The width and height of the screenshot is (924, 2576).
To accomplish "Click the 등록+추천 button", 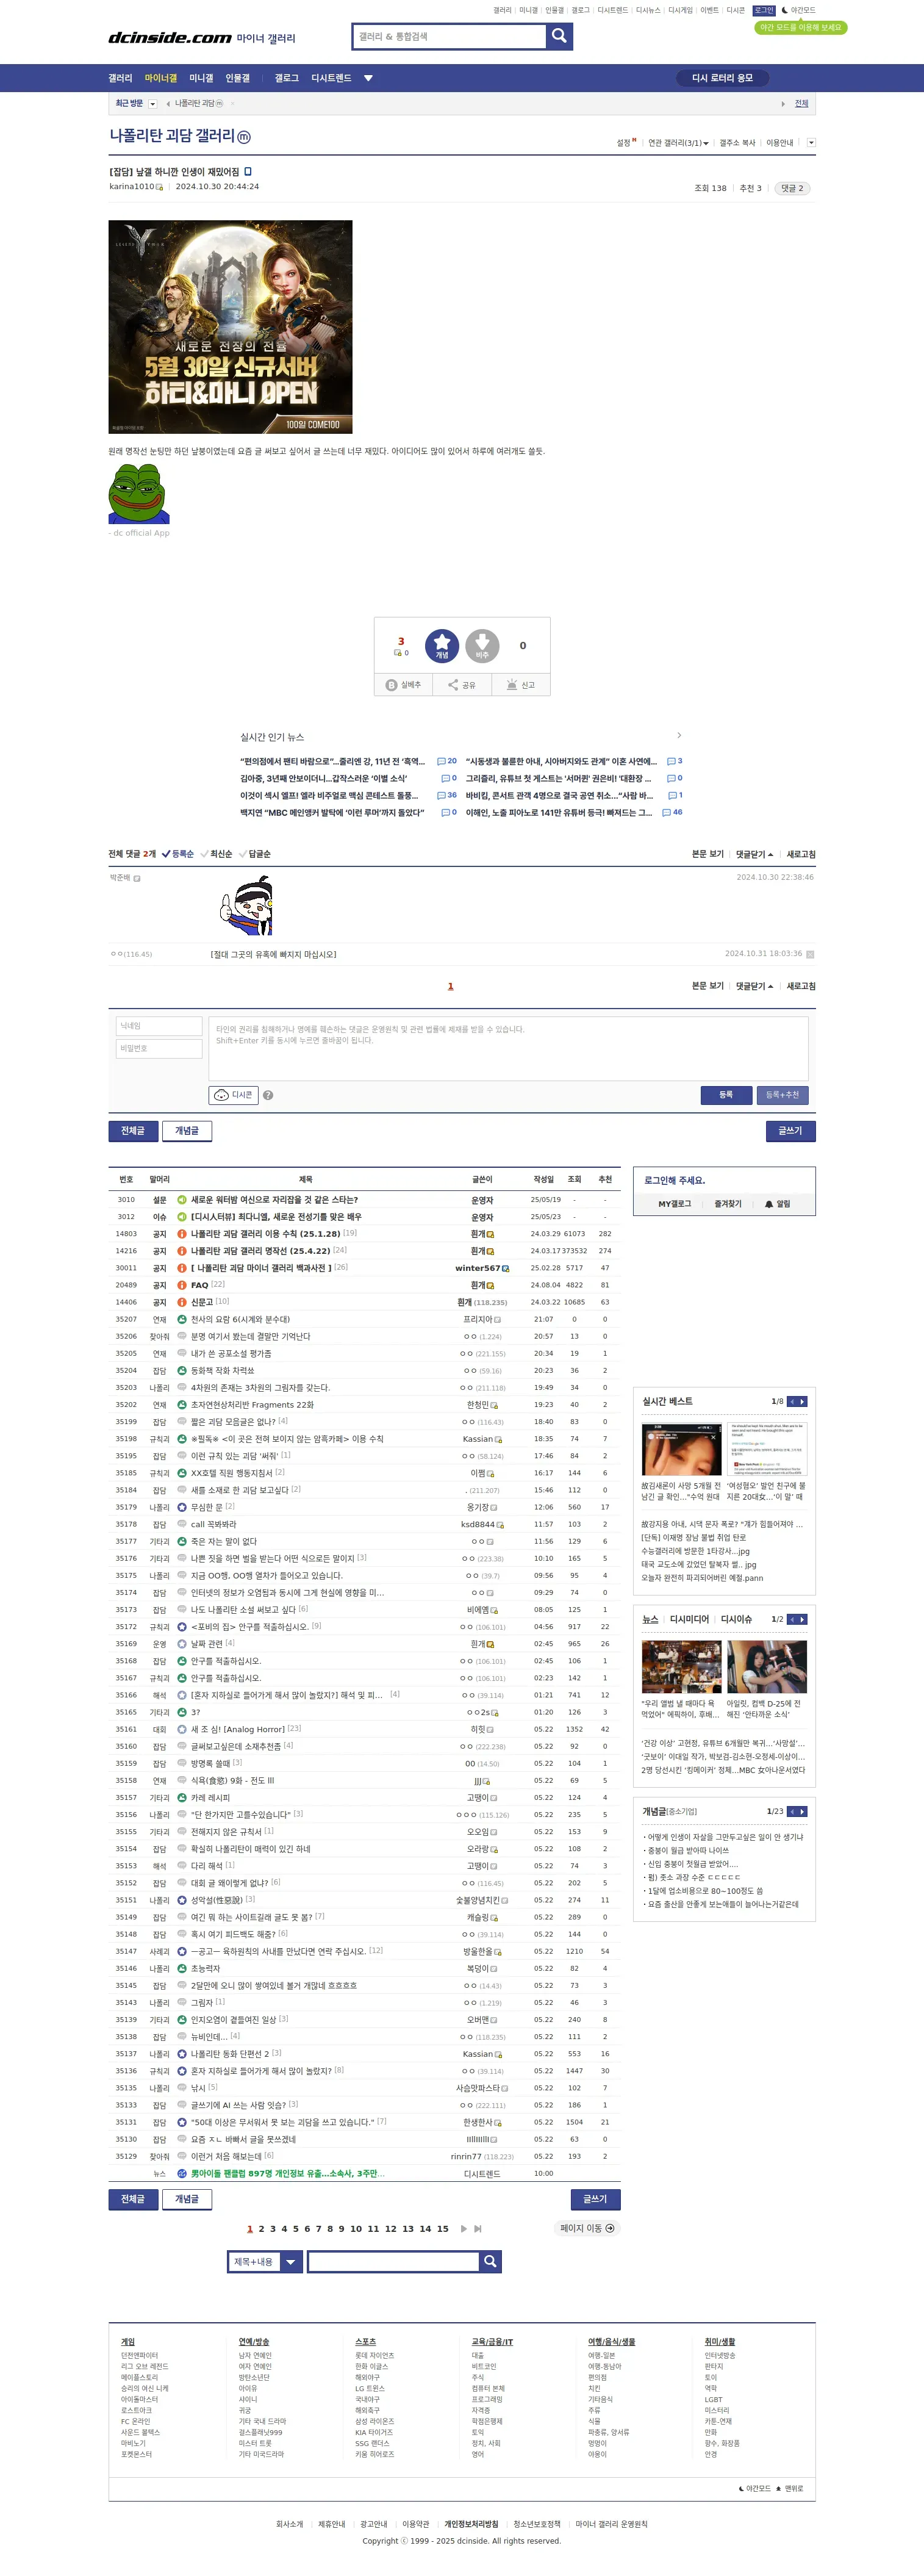I will [782, 1095].
